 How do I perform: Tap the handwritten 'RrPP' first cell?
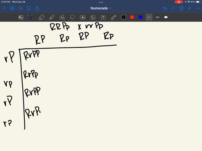click(x=32, y=55)
